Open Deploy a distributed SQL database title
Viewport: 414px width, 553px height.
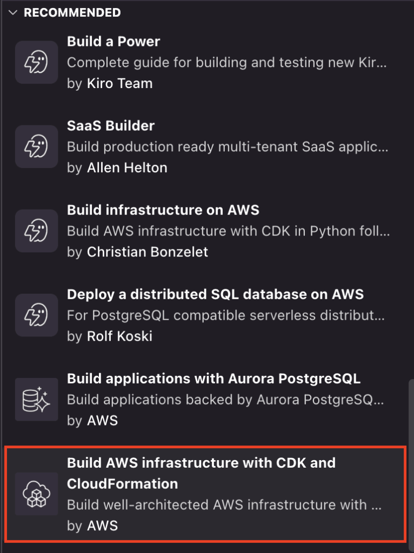click(x=215, y=294)
